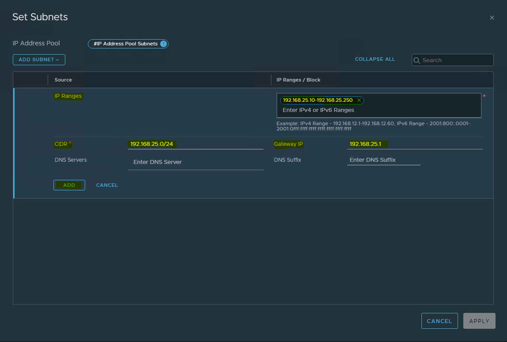Click the IP Ranges / Block column header
The height and width of the screenshot is (342, 507).
pyautogui.click(x=298, y=80)
